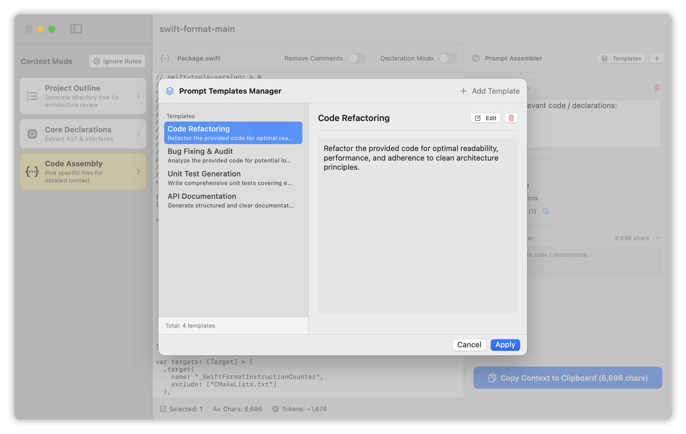
Task: Click the Prompt Assembler cube icon
Action: point(475,58)
